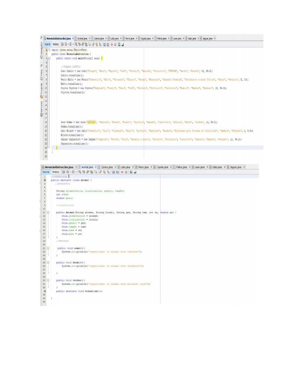Switch to Source view in the Animal.java editor
This screenshot has width=287, height=383.
[x=46, y=172]
